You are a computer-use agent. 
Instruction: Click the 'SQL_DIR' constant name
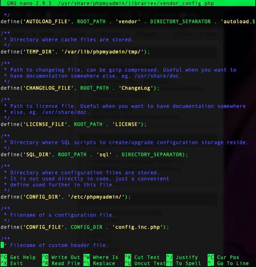tap(37, 154)
